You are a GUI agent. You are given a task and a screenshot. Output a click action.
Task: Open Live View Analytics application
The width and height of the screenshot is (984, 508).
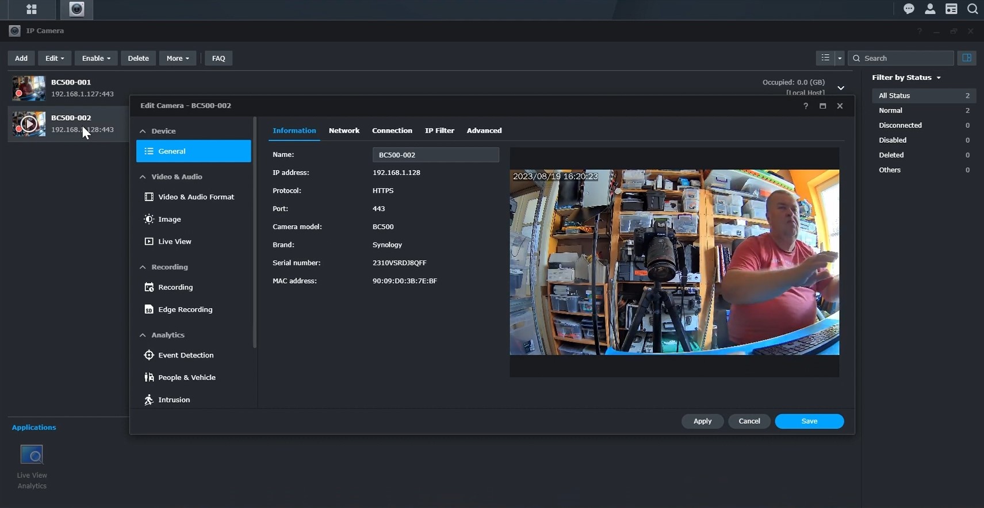32,455
